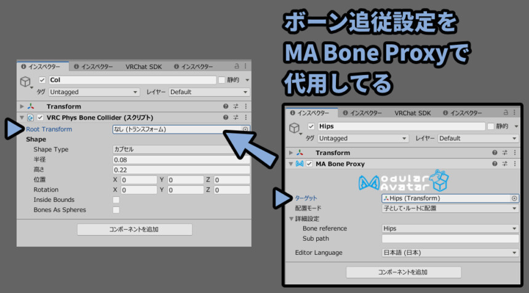
Task: Toggle MA Bone Proxy enabled checkbox
Action: click(x=309, y=164)
